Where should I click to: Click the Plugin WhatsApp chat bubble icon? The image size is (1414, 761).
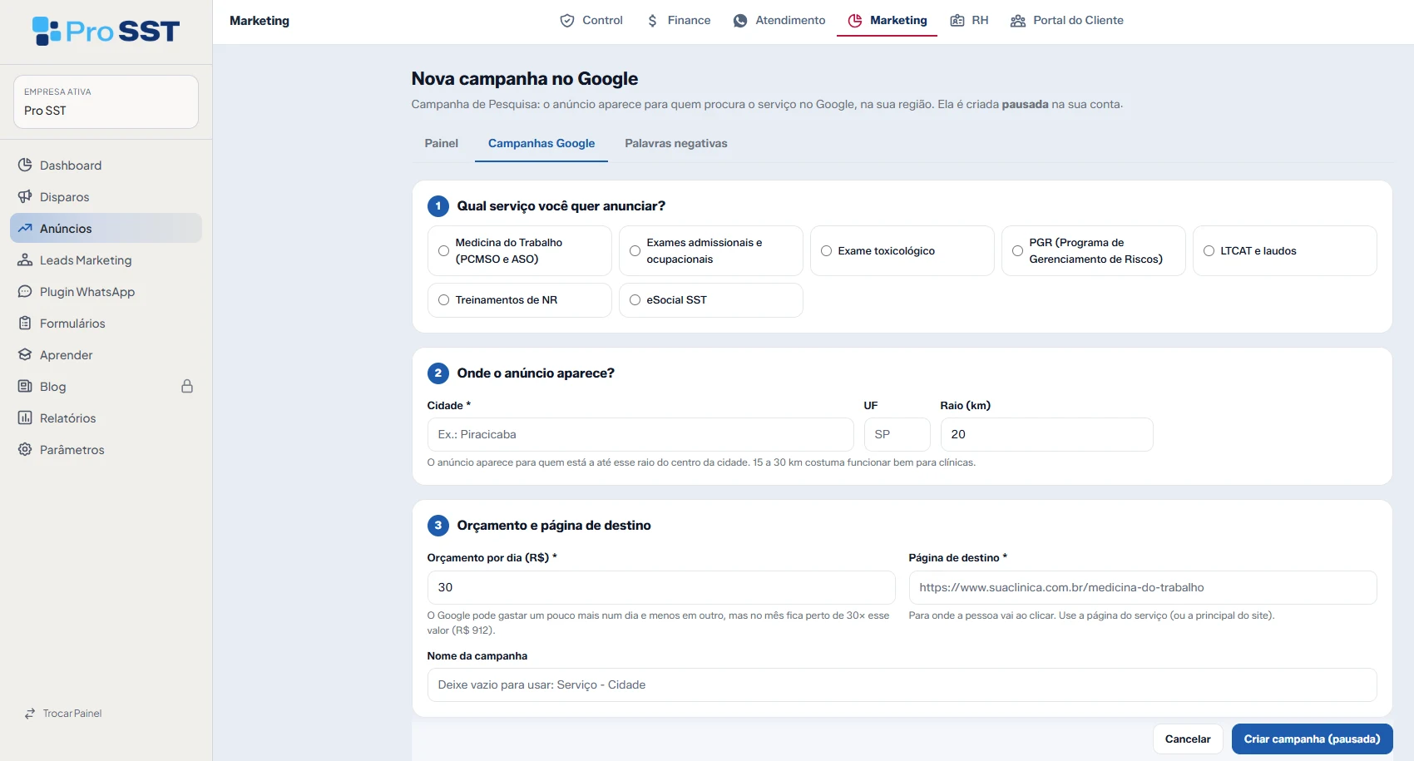pos(25,291)
